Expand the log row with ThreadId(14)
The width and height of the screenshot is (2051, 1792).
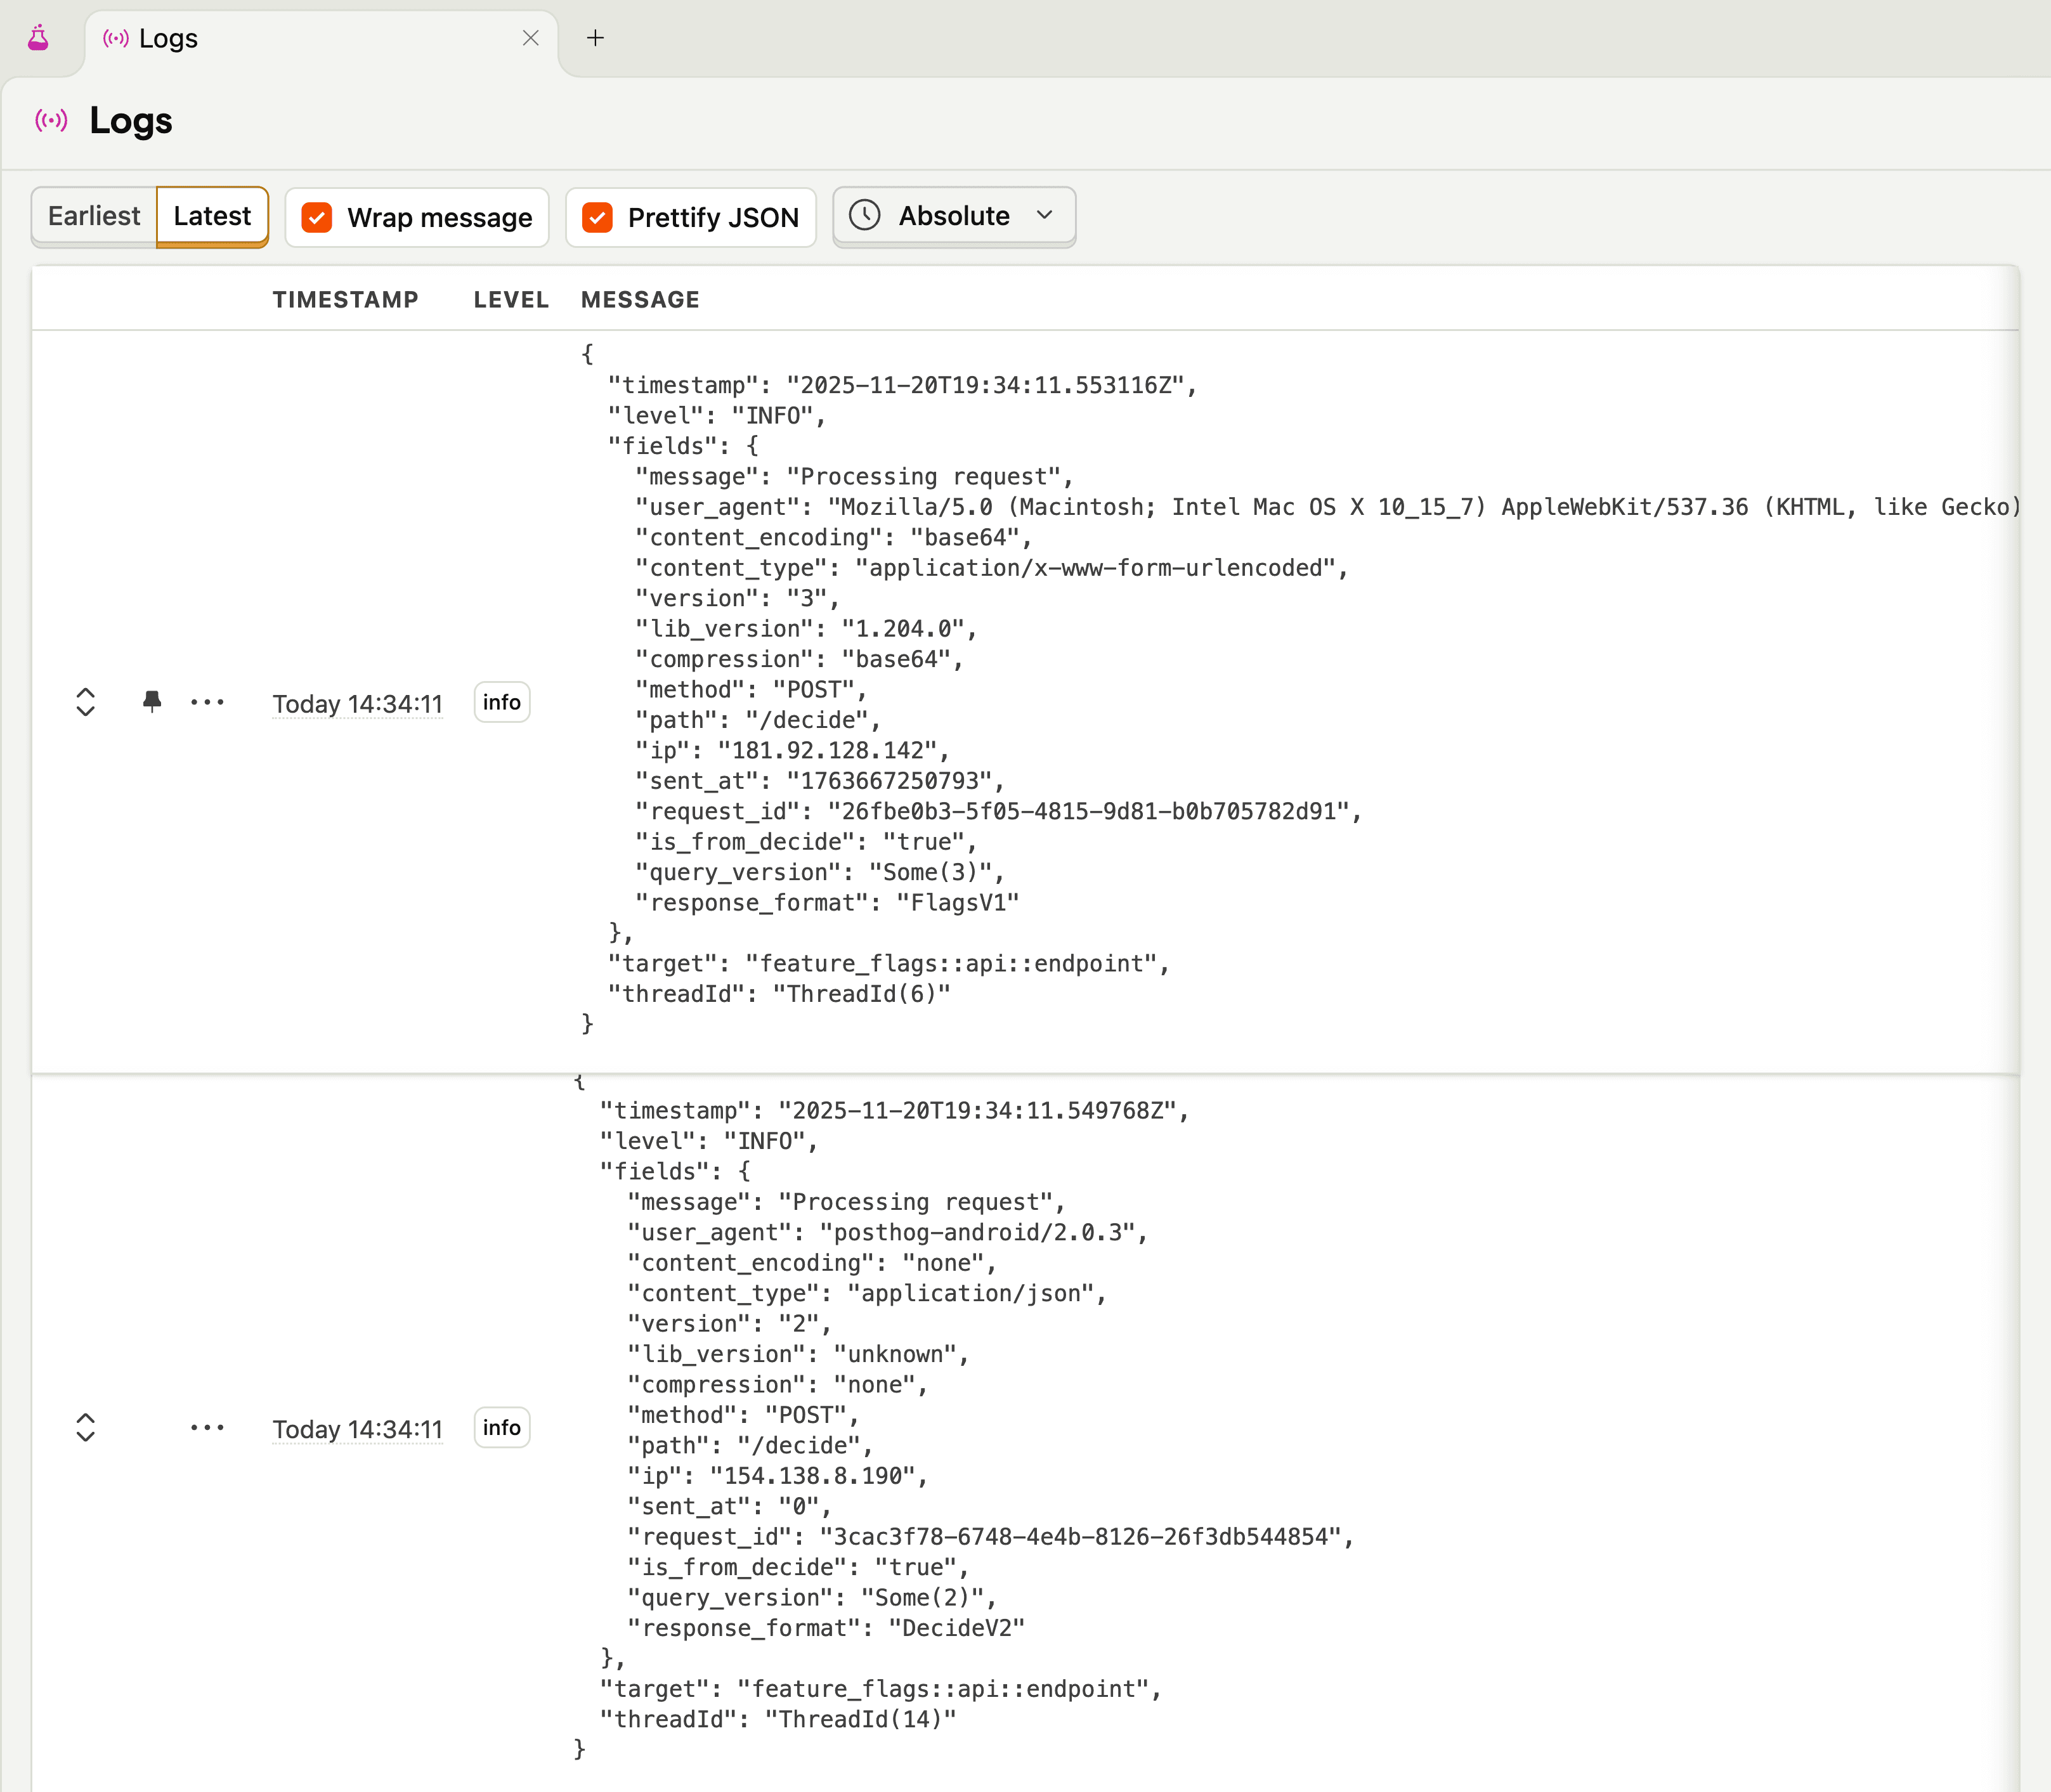[86, 1428]
